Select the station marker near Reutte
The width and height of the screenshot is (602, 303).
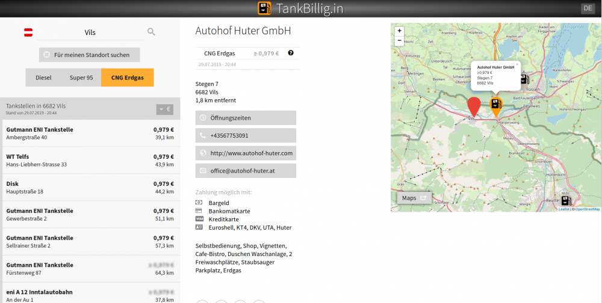566,201
